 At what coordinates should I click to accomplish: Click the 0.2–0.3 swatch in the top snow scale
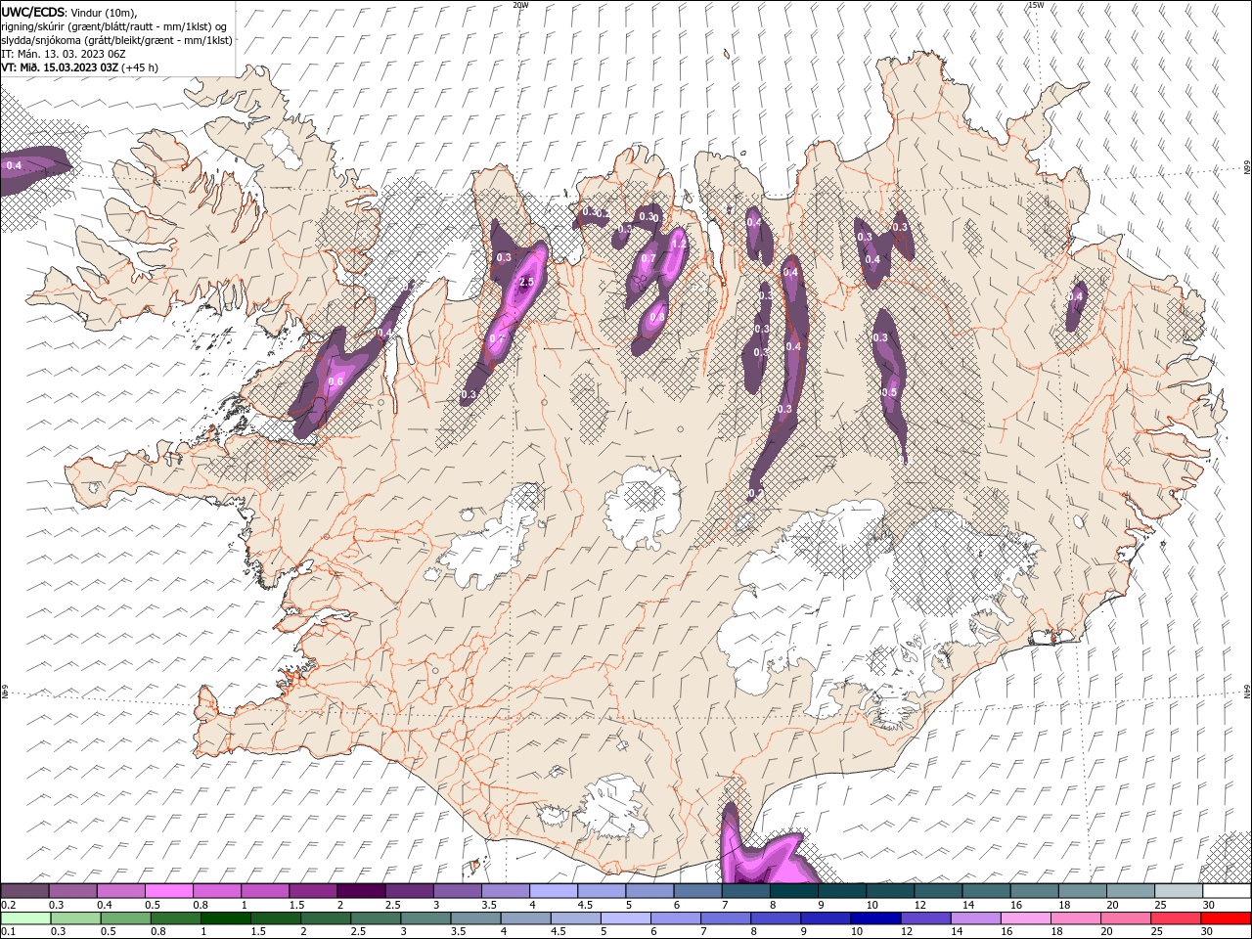point(24,891)
